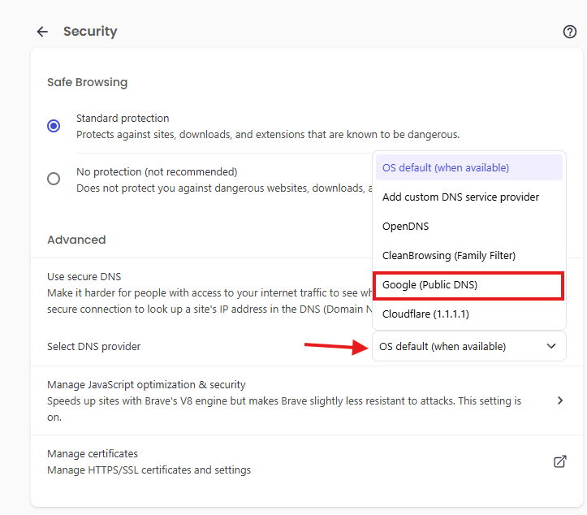
Task: Open the Manage certificates text link
Action: 93,454
